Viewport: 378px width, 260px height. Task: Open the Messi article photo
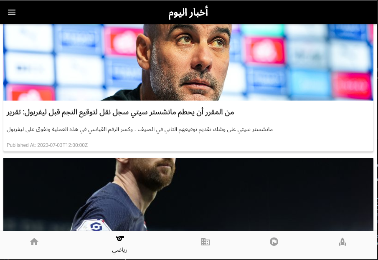(188, 194)
